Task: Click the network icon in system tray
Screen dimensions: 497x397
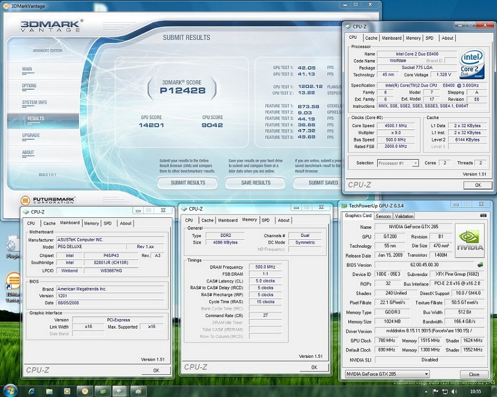Action: click(x=445, y=392)
